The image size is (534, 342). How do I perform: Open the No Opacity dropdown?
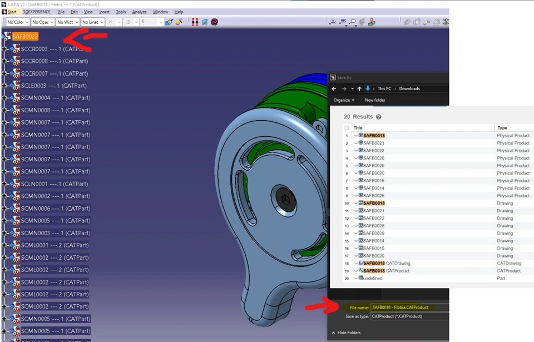pos(43,22)
